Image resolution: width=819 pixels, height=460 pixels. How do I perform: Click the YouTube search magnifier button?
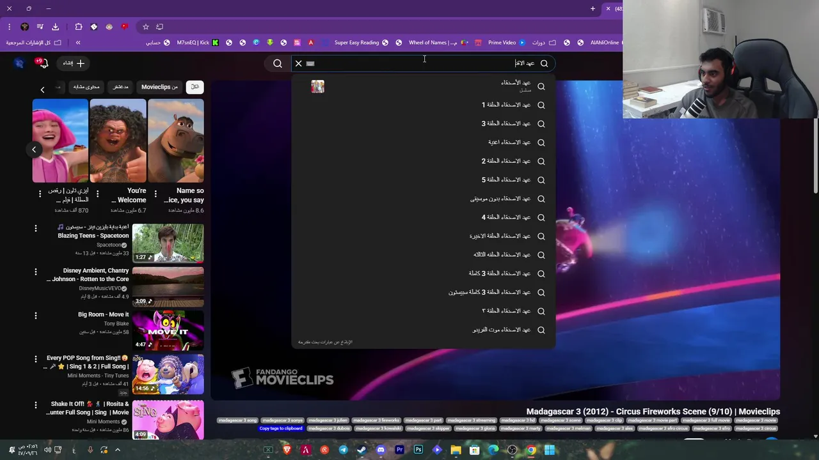278,63
